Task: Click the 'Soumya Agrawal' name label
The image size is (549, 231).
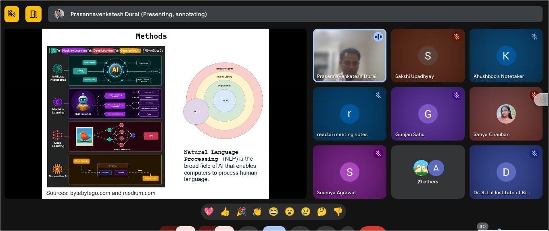Action: tap(336, 193)
